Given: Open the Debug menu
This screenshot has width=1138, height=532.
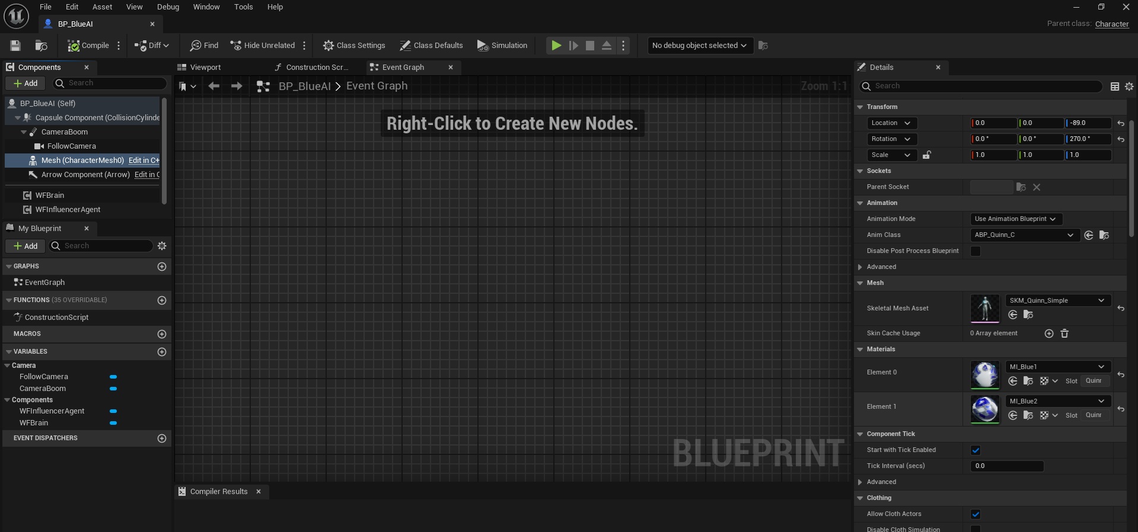Looking at the screenshot, I should [x=168, y=7].
